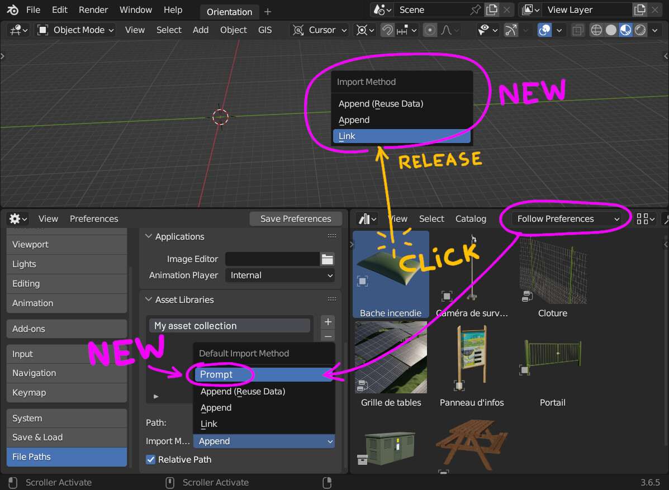Open the Animation Player Internal dropdown

[x=280, y=275]
